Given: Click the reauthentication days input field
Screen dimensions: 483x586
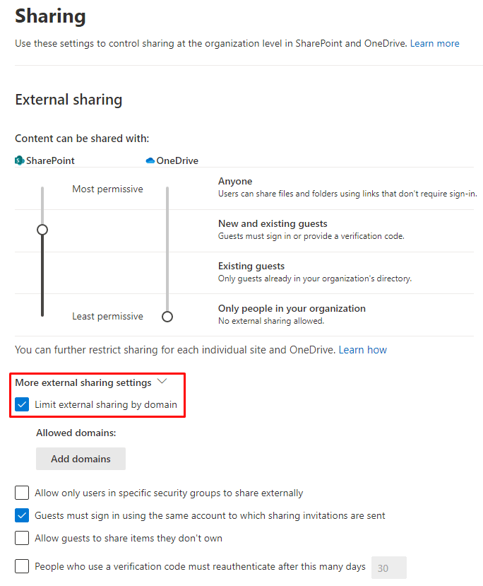Looking at the screenshot, I should point(389,566).
